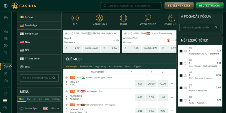
Task: Click the REGISZTRÁCIÓ button
Action: [210, 6]
